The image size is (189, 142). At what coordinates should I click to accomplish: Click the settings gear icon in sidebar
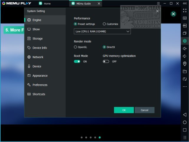click(185, 41)
